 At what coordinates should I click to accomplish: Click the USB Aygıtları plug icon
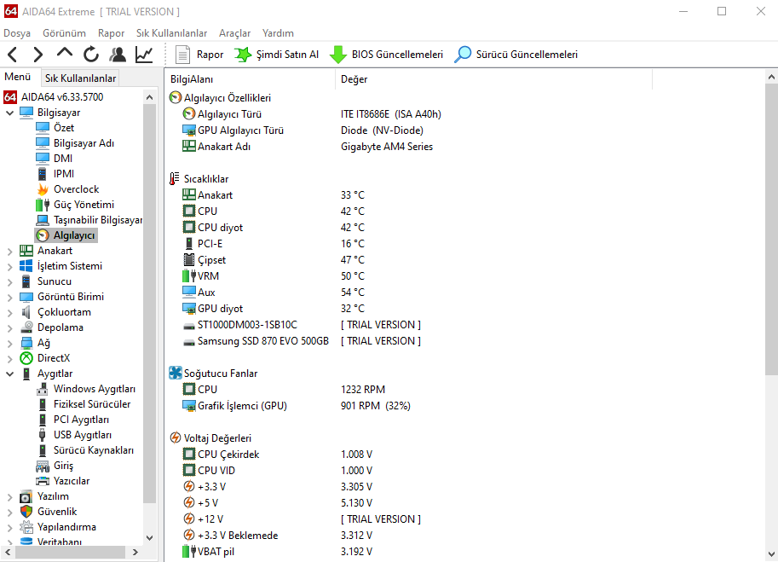[43, 435]
